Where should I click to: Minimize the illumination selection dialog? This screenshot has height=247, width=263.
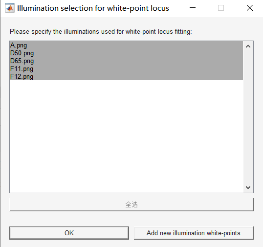(x=193, y=8)
